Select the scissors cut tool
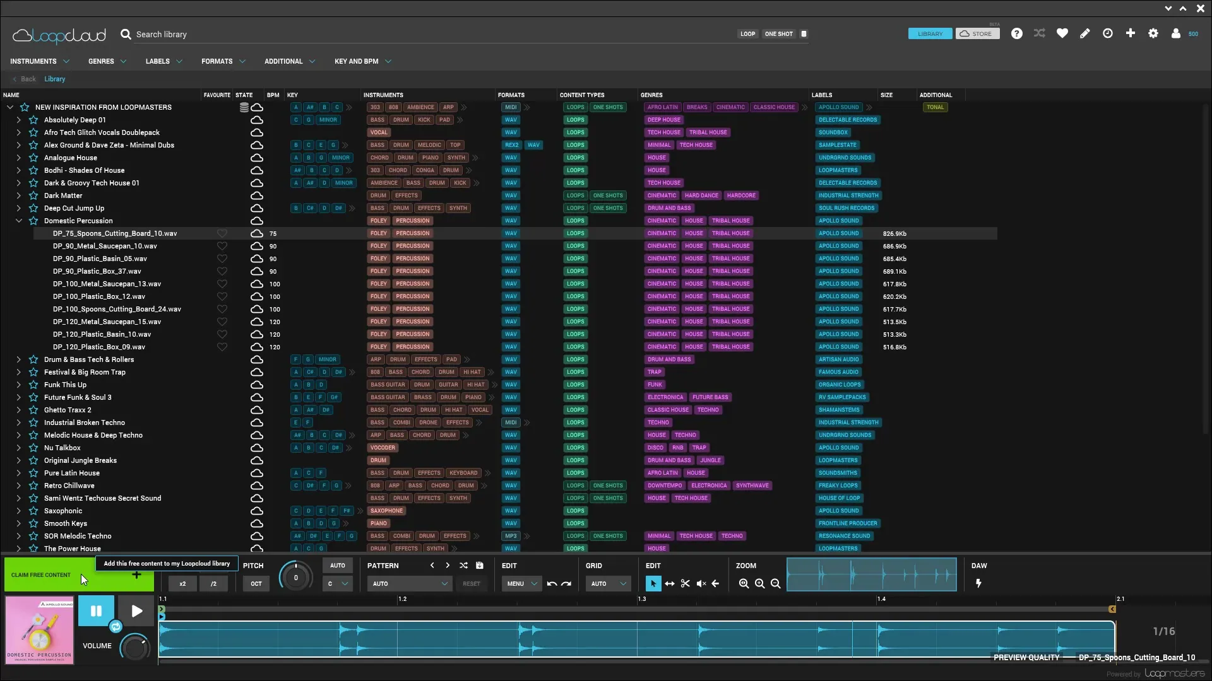 tap(686, 583)
